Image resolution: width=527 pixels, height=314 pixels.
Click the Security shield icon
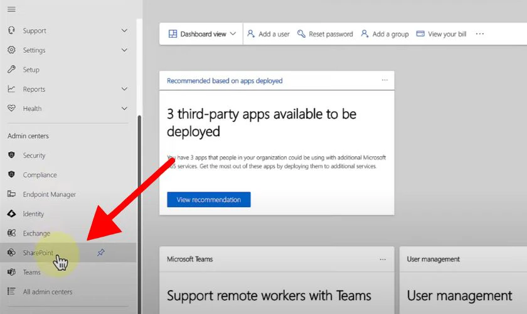(x=11, y=155)
